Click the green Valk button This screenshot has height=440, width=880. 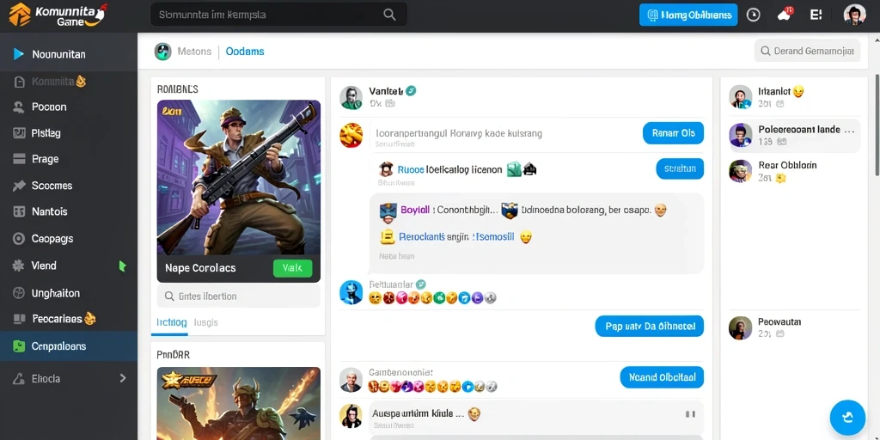click(292, 268)
